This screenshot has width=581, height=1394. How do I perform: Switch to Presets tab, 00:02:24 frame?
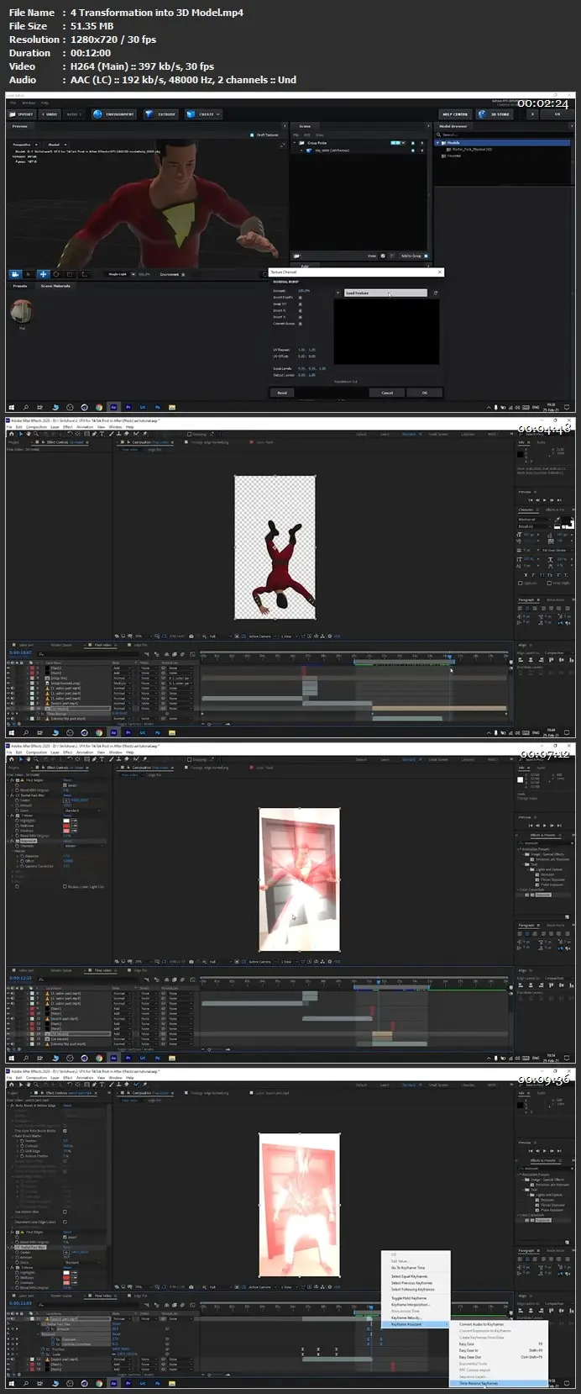click(x=20, y=286)
